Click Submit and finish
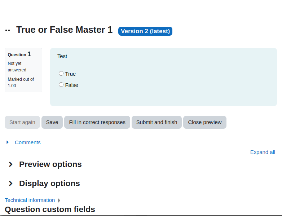Image resolution: width=282 pixels, height=216 pixels. (157, 122)
